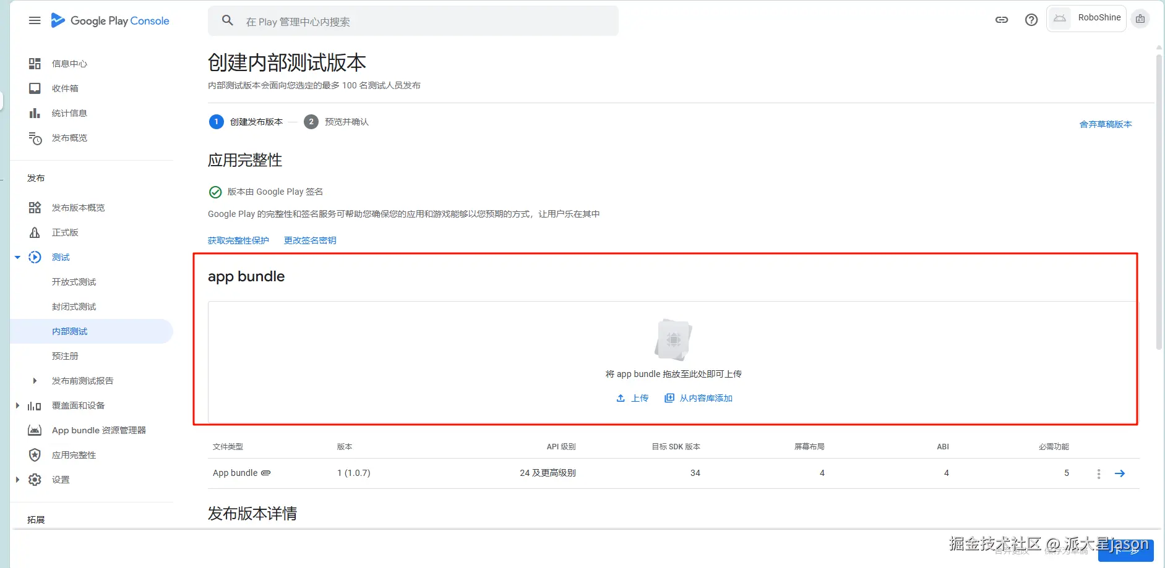Click version cell 1 (1.0.7)
Image resolution: width=1165 pixels, height=568 pixels.
pyautogui.click(x=354, y=473)
